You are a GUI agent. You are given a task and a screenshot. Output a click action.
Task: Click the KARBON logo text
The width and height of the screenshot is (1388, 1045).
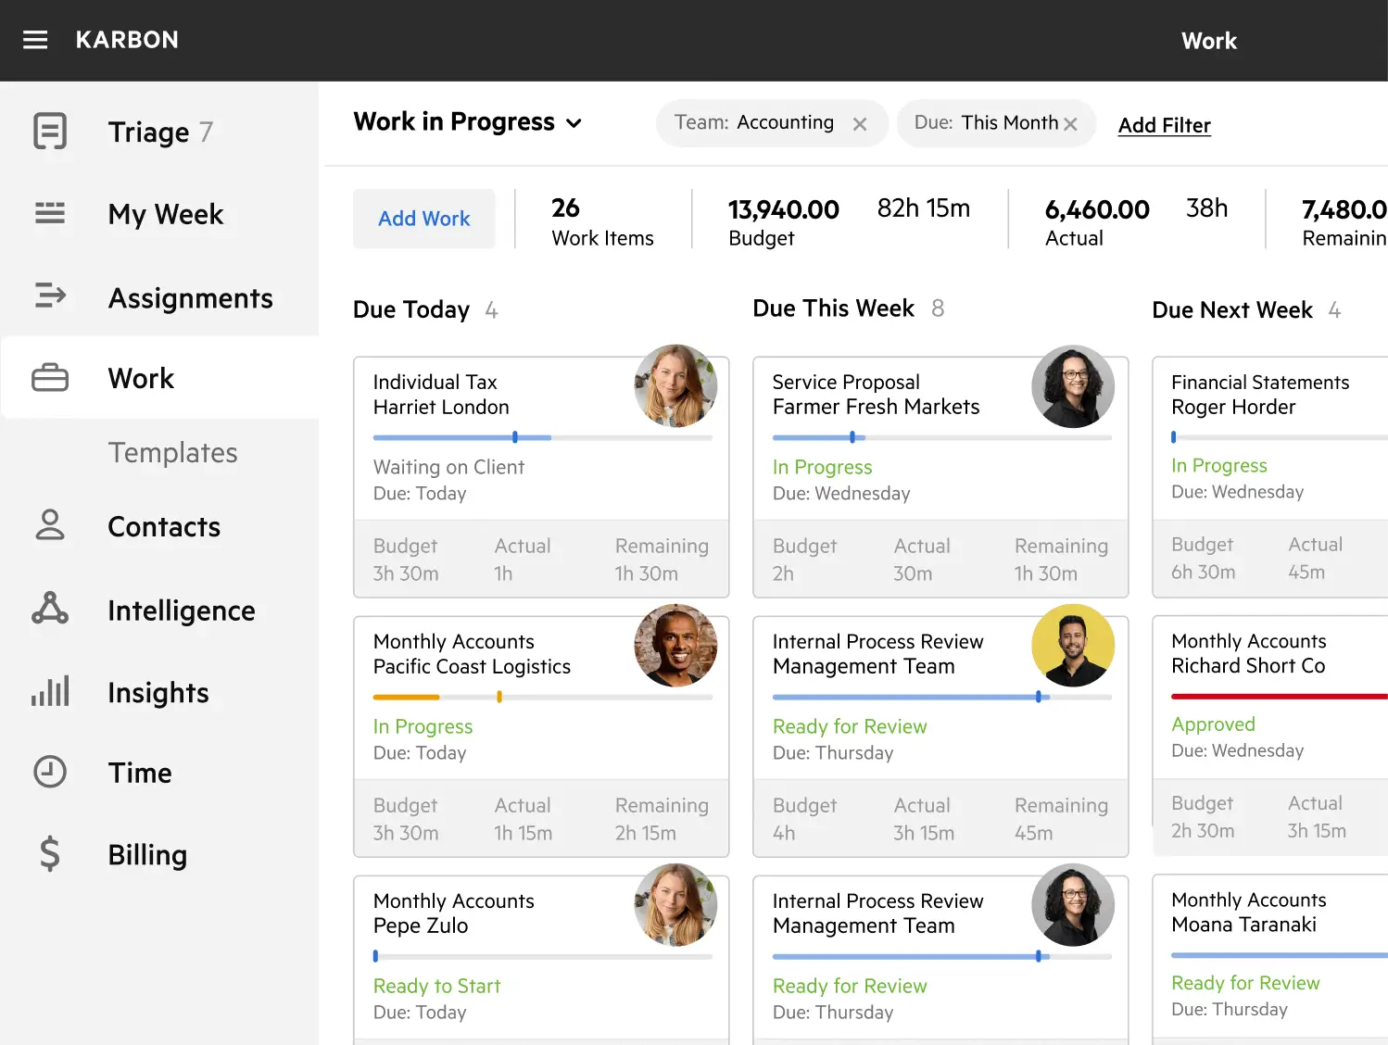tap(127, 40)
